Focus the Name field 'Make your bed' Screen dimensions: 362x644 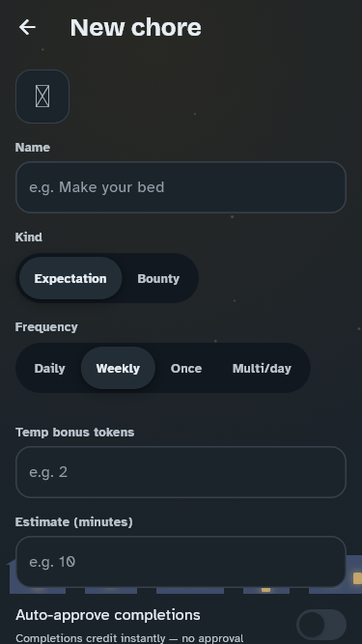181,187
